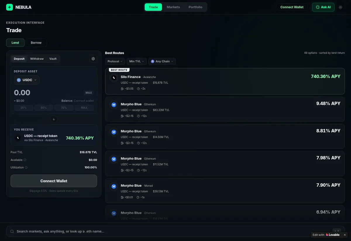Select the Morpho Blue 9.48% APY route
Screen dimensions: 351x241
[x=225, y=109]
